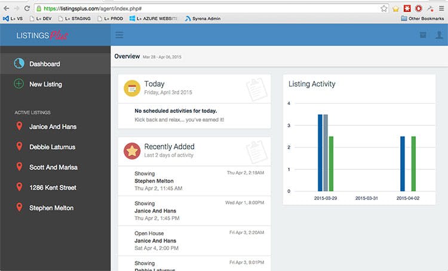This screenshot has height=271, width=448.
Task: Click the gray bar for 2015-03-29
Action: 326,153
